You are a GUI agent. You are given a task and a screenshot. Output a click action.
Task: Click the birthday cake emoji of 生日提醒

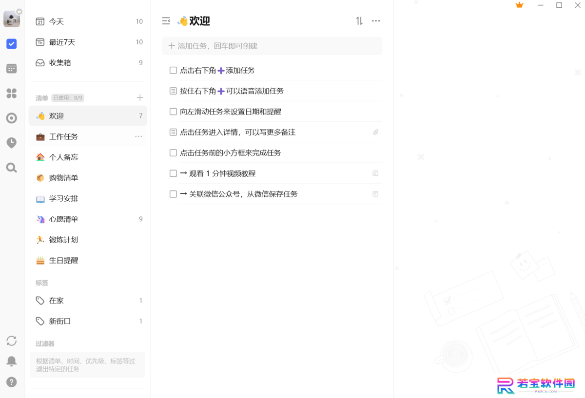tap(40, 261)
